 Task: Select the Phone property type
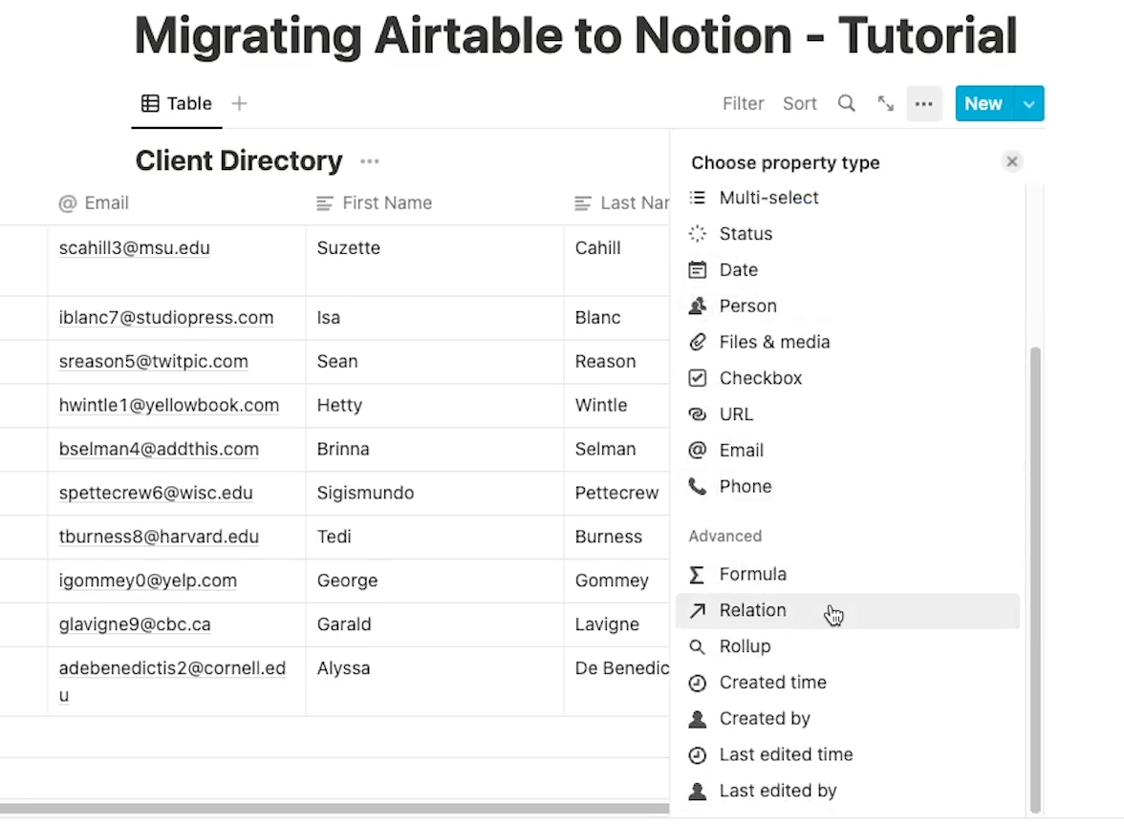coord(847,487)
